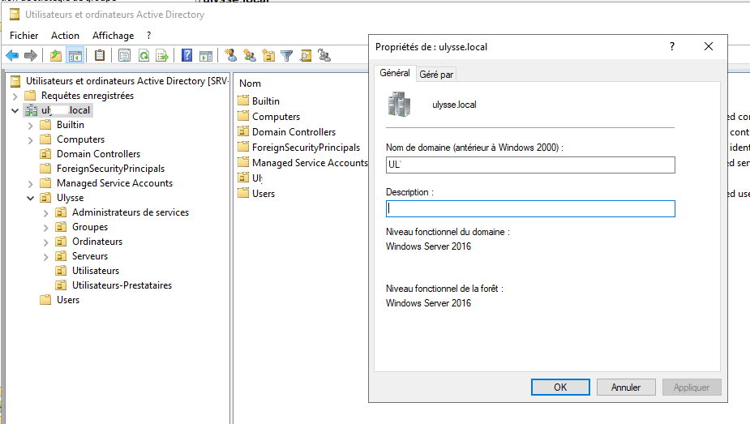Click the Refresh toolbar icon
This screenshot has height=424, width=750.
144,56
